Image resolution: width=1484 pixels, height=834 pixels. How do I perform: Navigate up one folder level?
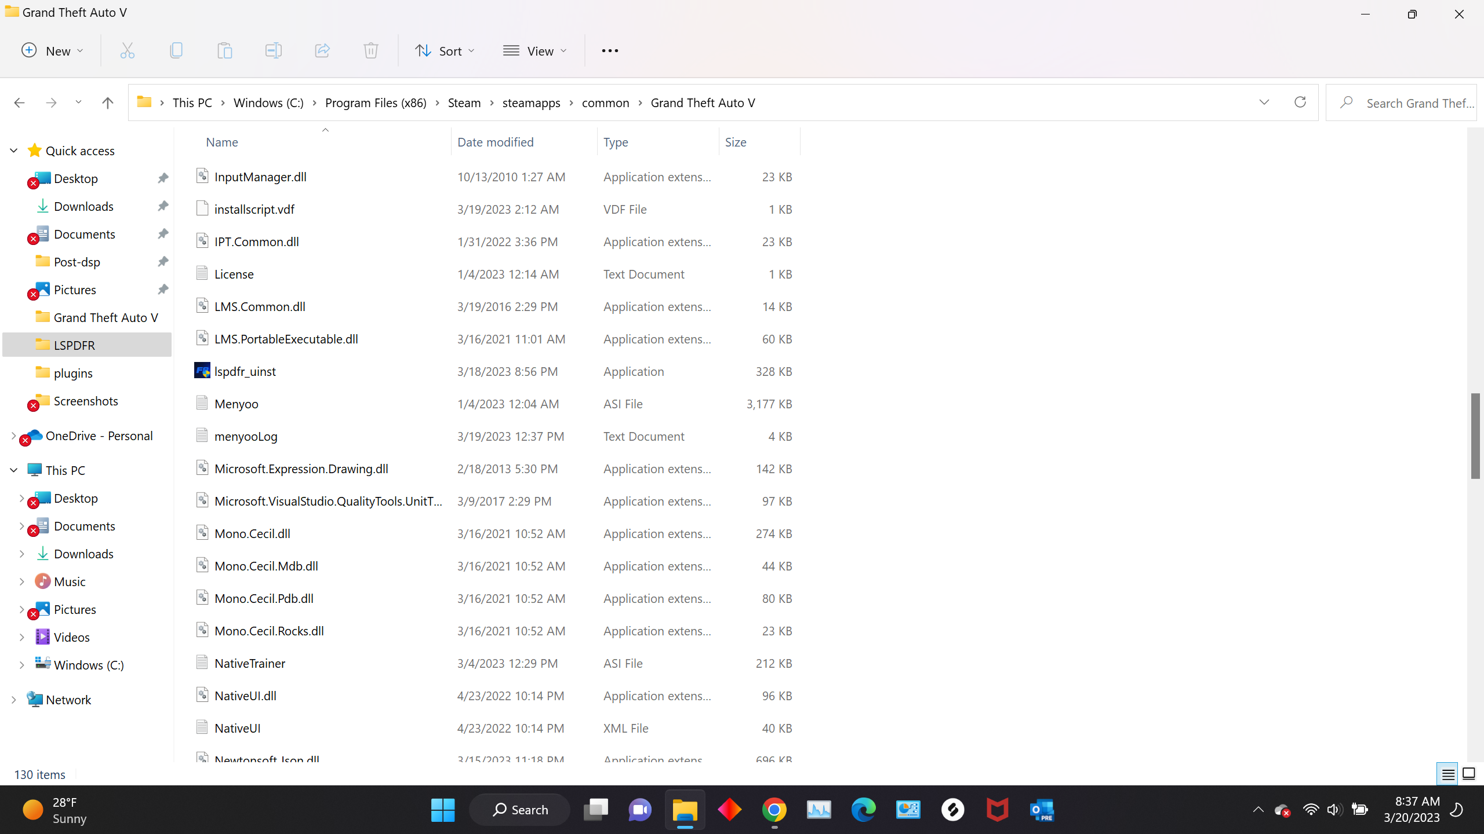click(107, 103)
